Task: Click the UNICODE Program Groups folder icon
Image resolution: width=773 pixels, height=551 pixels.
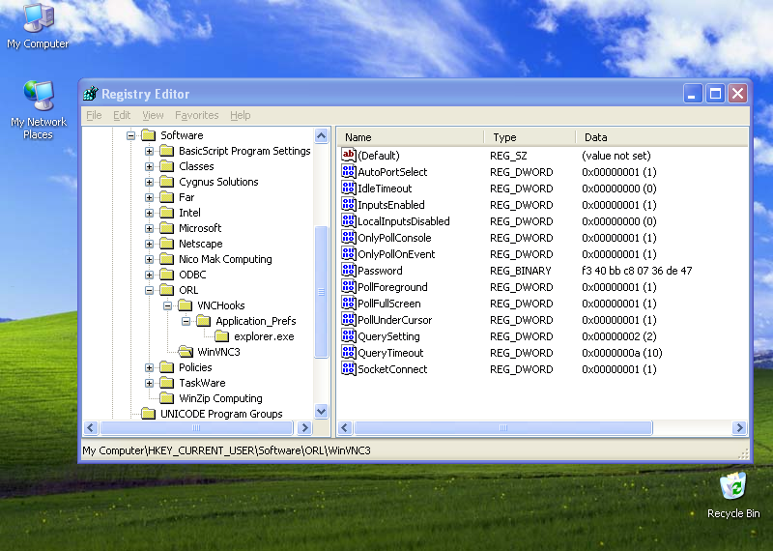Action: tap(149, 414)
